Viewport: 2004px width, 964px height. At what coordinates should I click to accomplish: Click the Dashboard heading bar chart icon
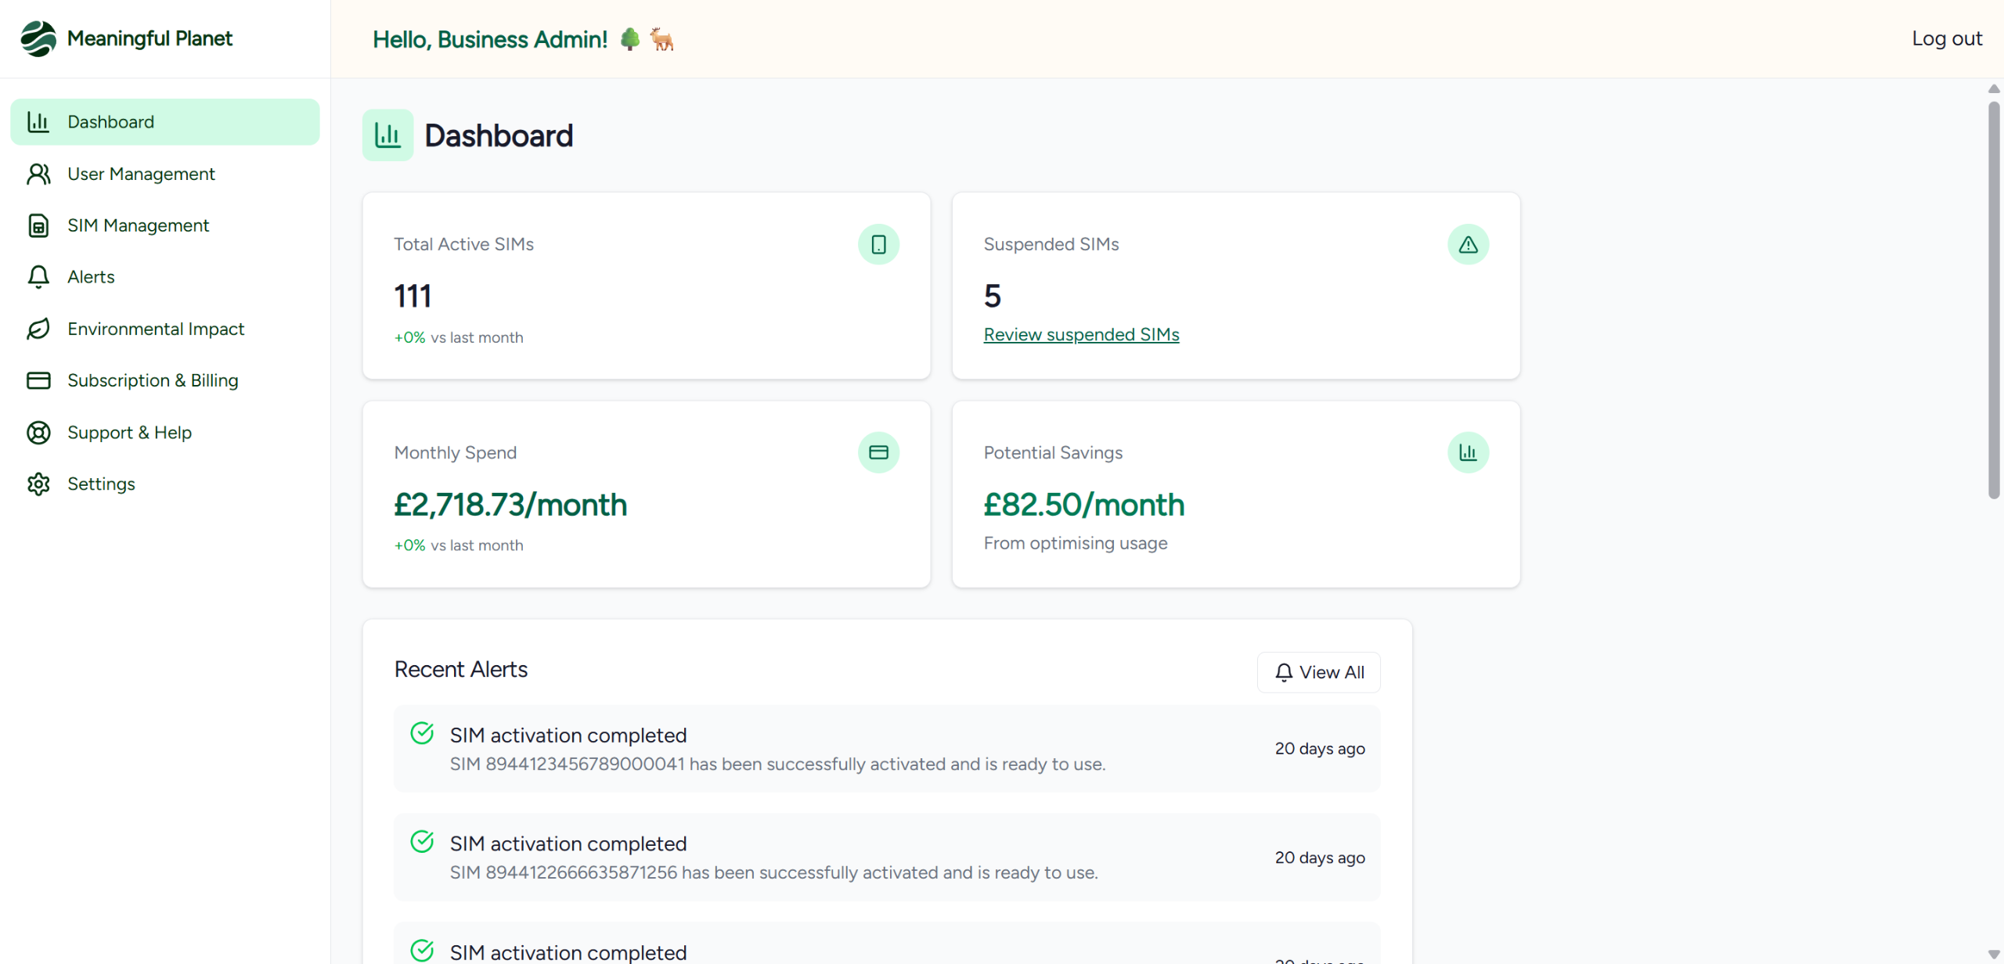387,135
